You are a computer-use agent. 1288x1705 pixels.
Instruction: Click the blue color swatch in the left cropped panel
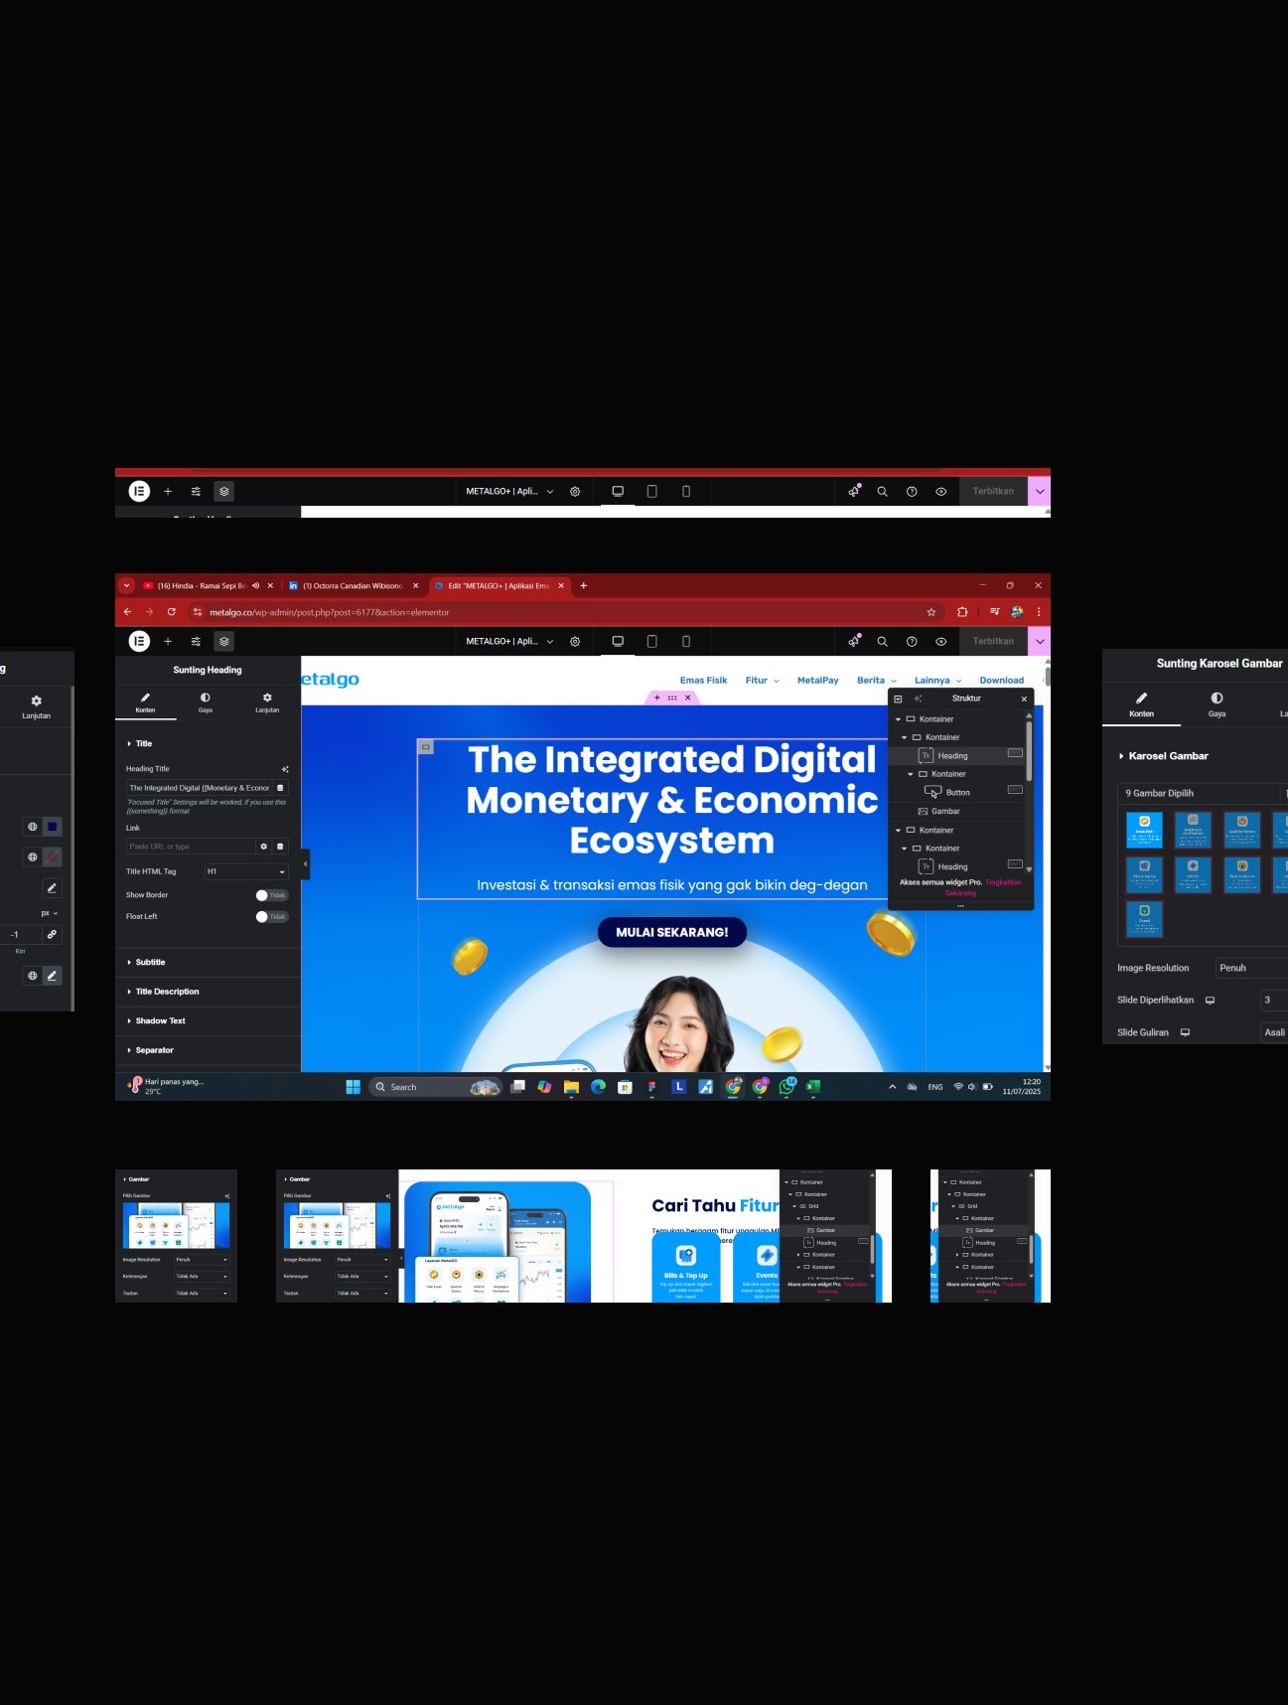pyautogui.click(x=53, y=827)
